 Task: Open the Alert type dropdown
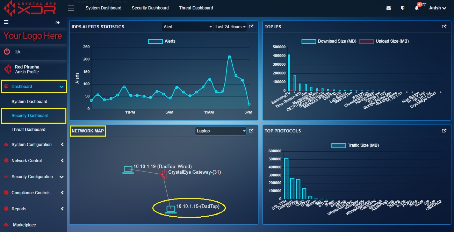tap(188, 27)
